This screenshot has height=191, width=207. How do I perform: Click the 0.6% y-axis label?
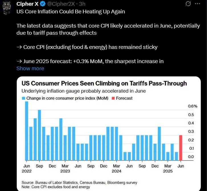click(x=193, y=106)
